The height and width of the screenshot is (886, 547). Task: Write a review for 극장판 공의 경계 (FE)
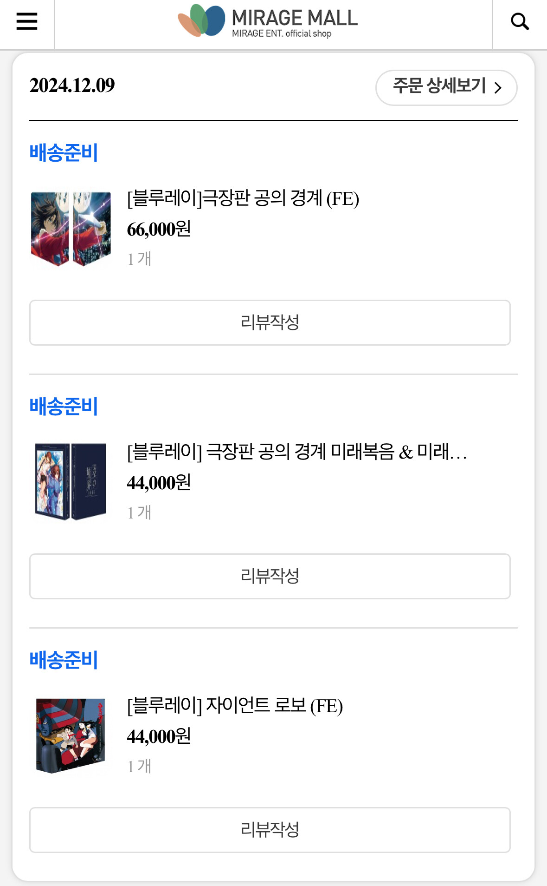coord(270,322)
